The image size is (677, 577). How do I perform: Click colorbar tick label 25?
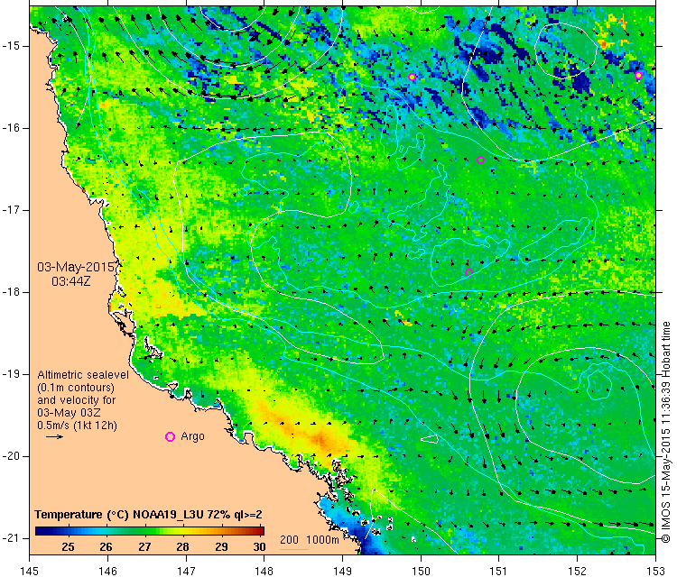69,547
